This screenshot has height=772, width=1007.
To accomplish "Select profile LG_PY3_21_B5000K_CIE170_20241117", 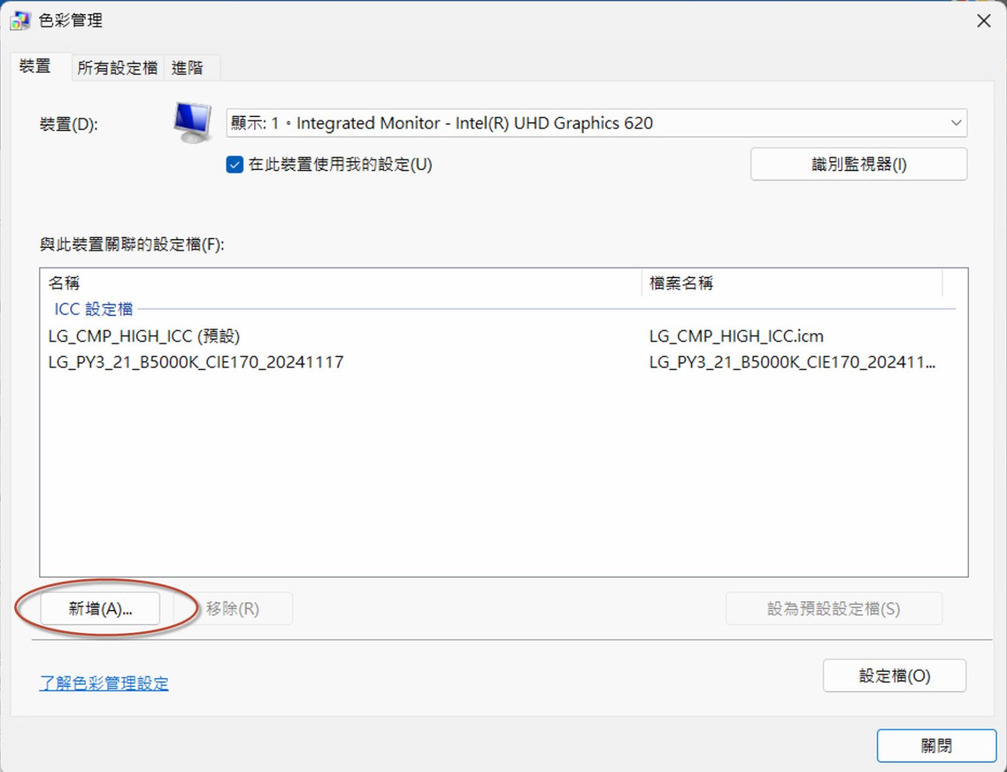I will click(195, 362).
